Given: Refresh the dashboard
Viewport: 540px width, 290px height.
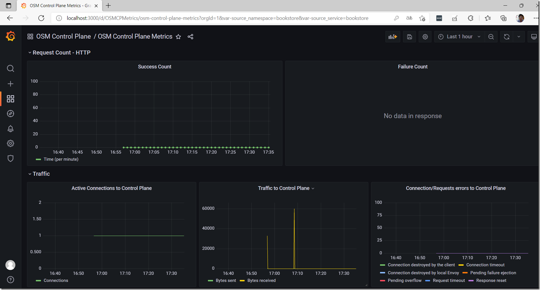Looking at the screenshot, I should click(x=507, y=37).
